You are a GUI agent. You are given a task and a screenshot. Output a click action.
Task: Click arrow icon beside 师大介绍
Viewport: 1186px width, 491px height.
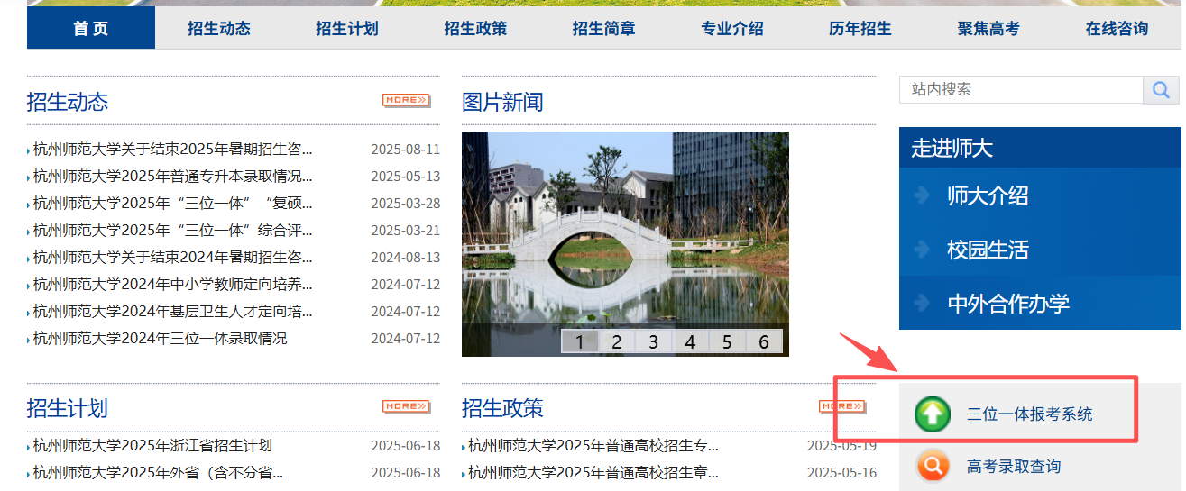click(x=922, y=195)
